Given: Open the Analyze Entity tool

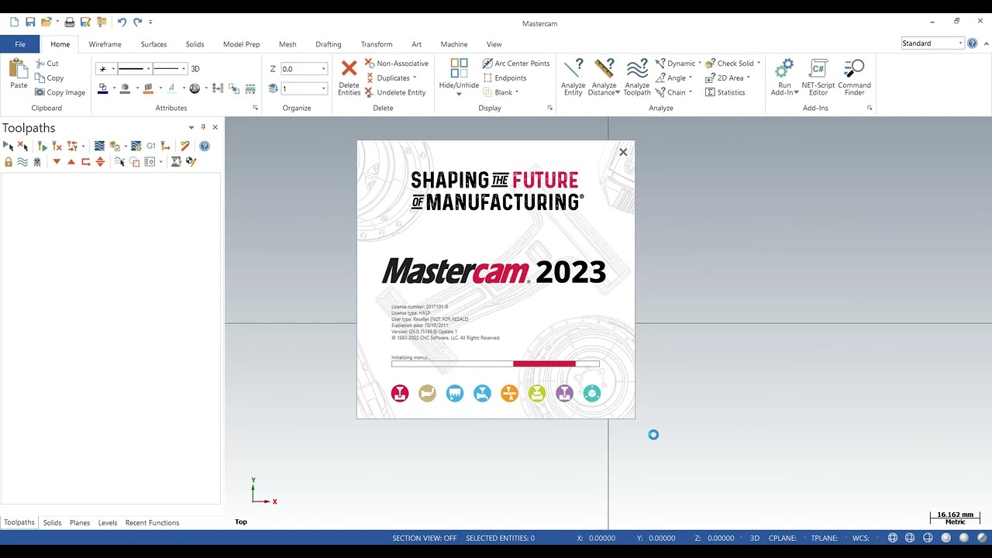Looking at the screenshot, I should click(573, 77).
